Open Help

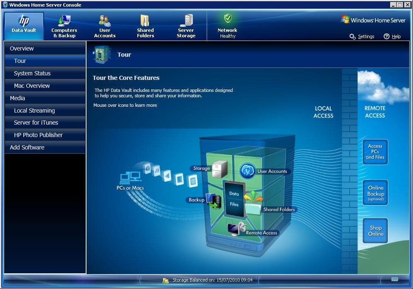coord(392,36)
